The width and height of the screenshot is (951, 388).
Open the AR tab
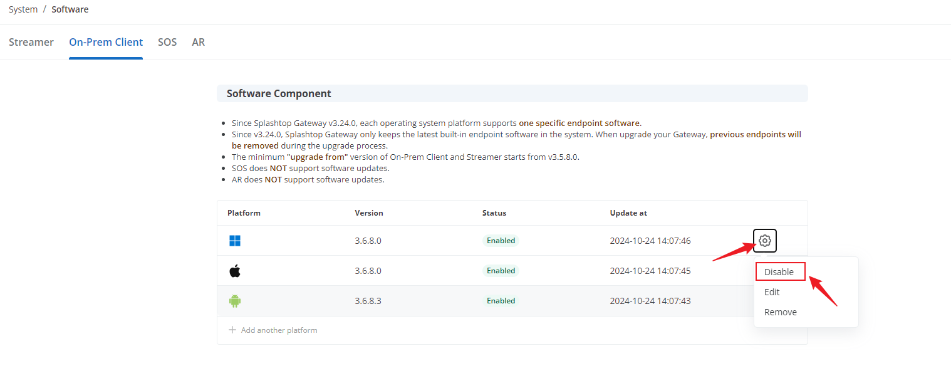point(199,42)
